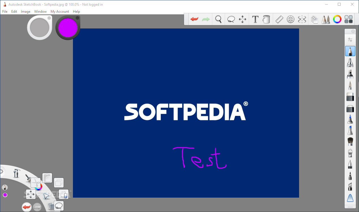Select the Hard Eraser brush
359x212 pixels.
tap(350, 97)
